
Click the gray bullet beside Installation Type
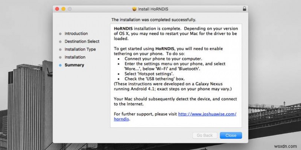60,49
